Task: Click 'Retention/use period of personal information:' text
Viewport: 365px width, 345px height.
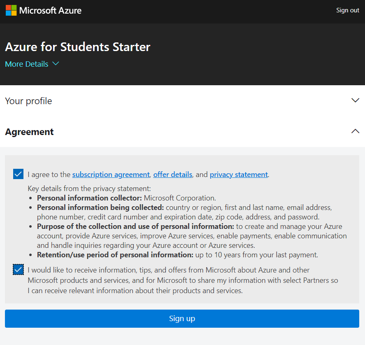Action: pyautogui.click(x=115, y=255)
